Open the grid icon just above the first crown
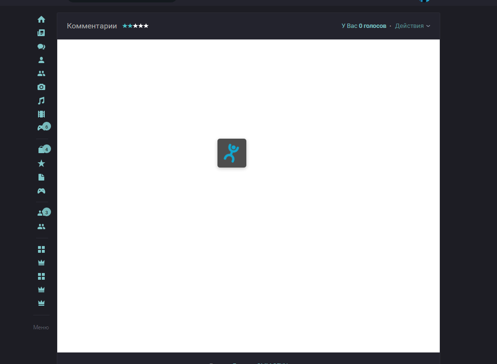The image size is (497, 364). 41,249
